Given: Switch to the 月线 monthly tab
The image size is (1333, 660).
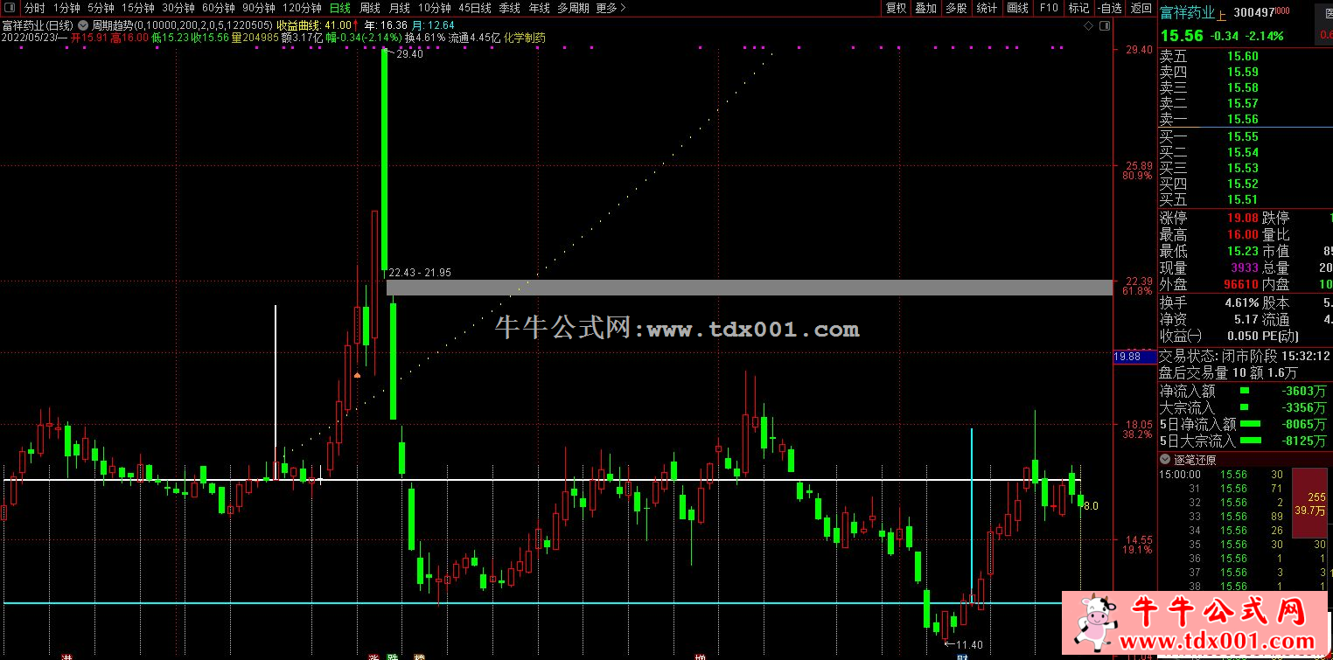Looking at the screenshot, I should point(399,8).
